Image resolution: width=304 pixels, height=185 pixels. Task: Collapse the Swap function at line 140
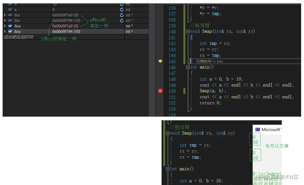click(188, 31)
